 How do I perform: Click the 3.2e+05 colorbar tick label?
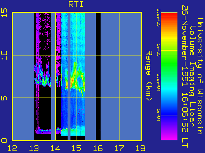tap(159, 18)
